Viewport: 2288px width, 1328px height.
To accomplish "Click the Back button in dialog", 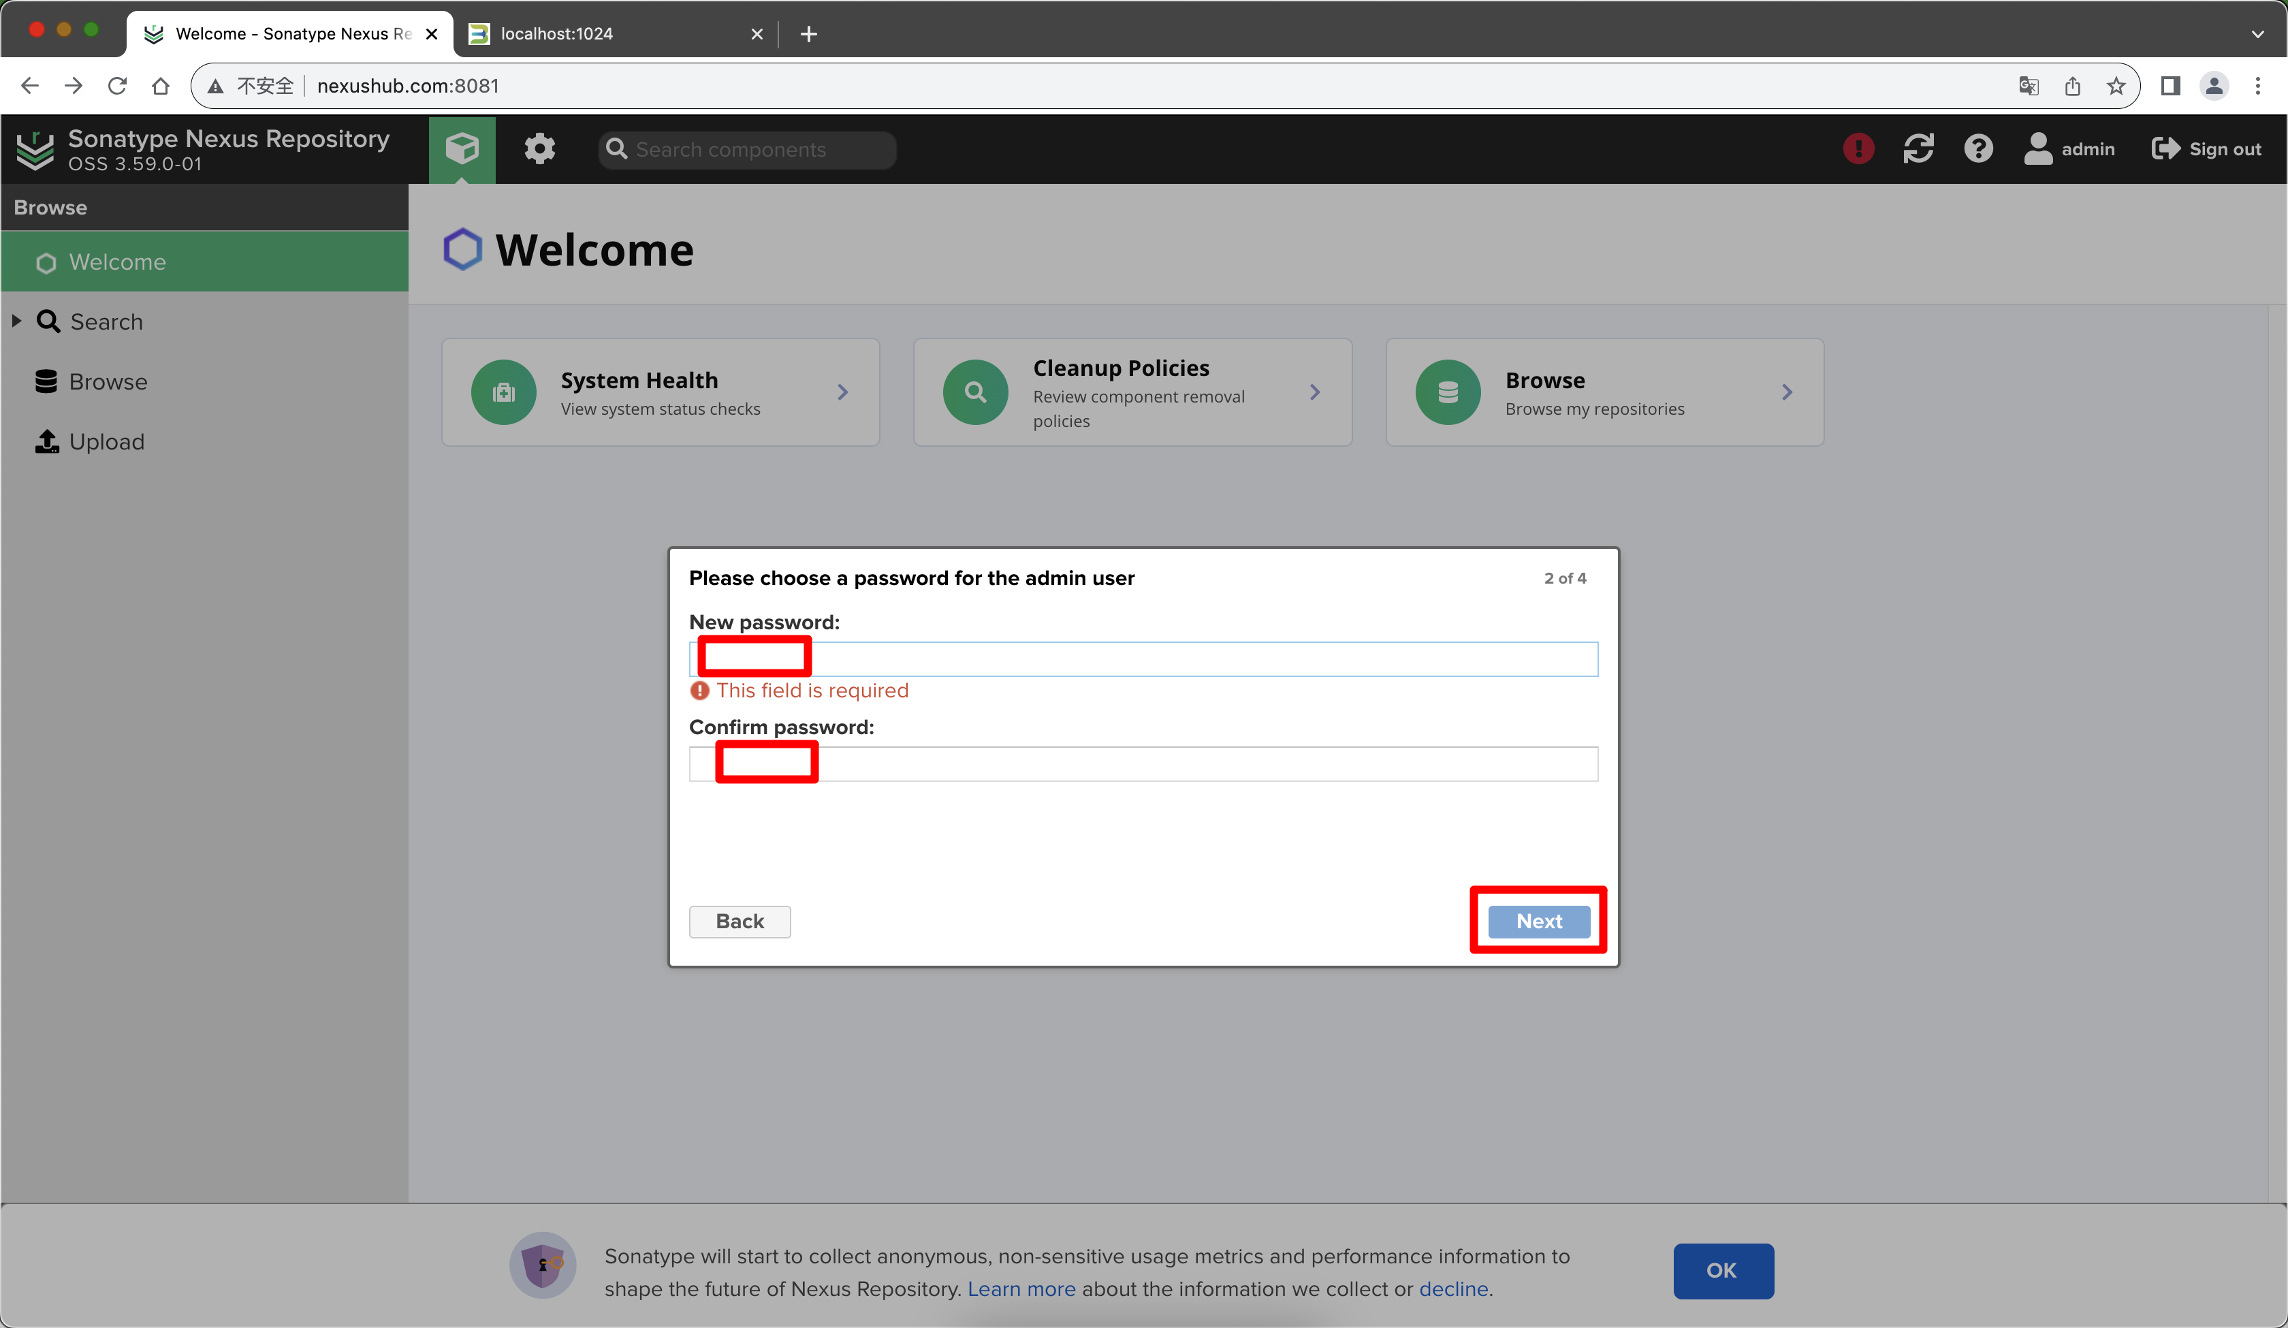I will pos(739,921).
